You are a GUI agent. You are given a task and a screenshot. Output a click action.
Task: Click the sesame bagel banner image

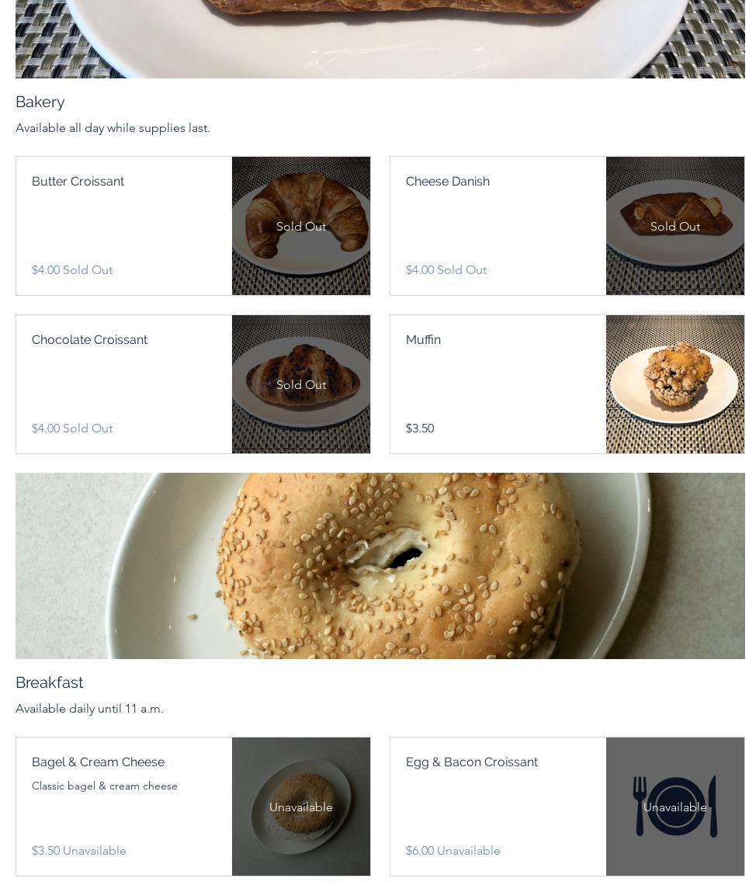[x=380, y=565]
